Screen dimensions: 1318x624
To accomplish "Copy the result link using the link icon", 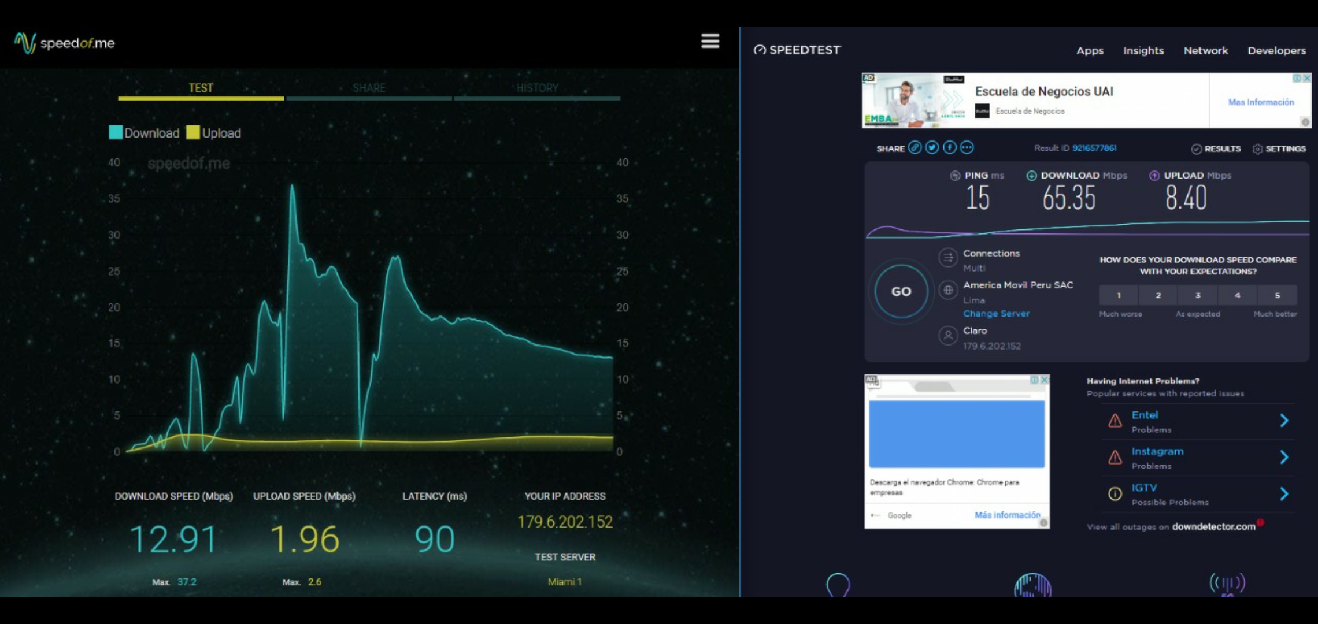I will [x=915, y=148].
